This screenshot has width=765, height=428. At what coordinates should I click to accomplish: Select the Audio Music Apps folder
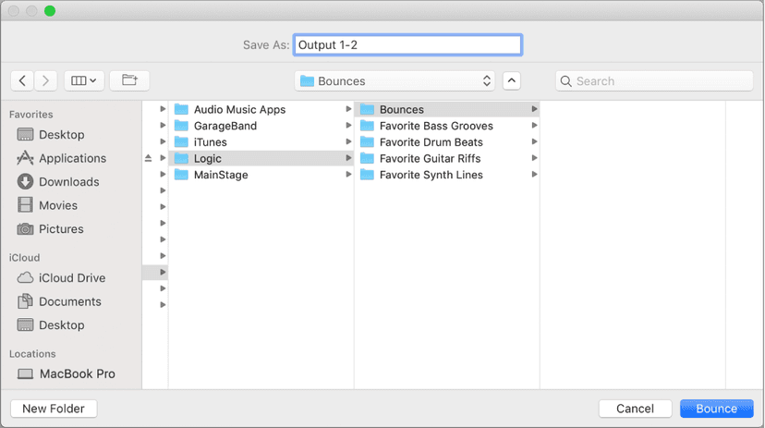[x=261, y=109]
